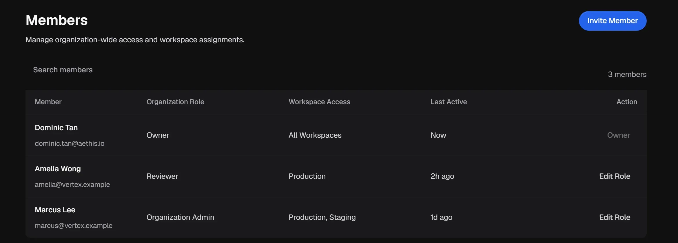Click the Members page heading
The height and width of the screenshot is (243, 678).
point(57,20)
